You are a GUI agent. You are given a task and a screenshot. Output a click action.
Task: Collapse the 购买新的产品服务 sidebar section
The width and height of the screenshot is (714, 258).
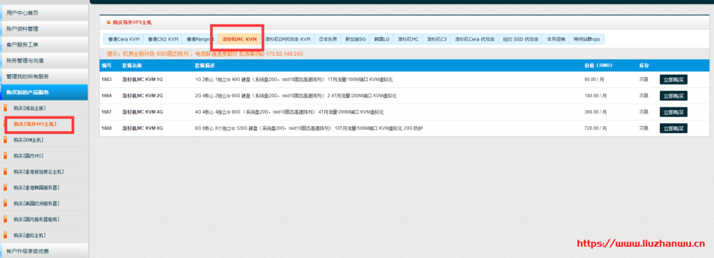point(44,92)
